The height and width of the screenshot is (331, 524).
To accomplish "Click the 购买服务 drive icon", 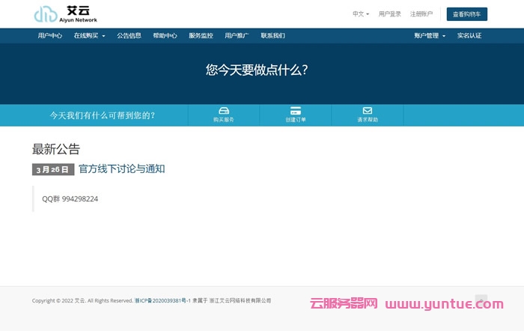I will (223, 111).
